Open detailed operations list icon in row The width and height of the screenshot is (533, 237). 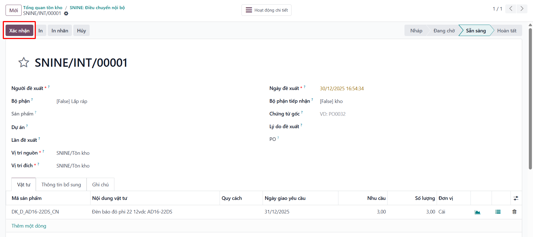(x=498, y=212)
